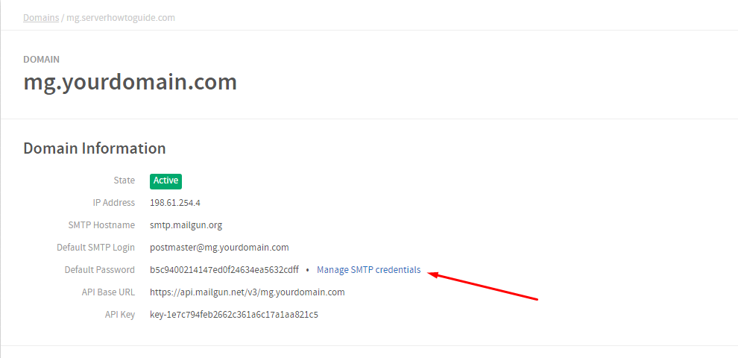Click the API key value text

pos(234,315)
